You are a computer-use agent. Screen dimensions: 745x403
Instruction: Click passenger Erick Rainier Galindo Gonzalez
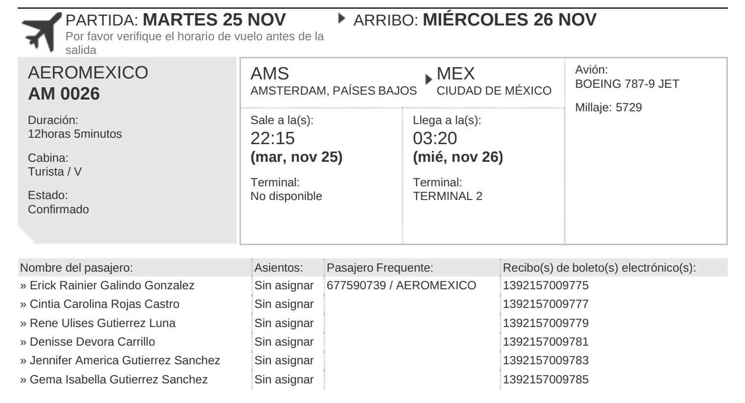[112, 285]
